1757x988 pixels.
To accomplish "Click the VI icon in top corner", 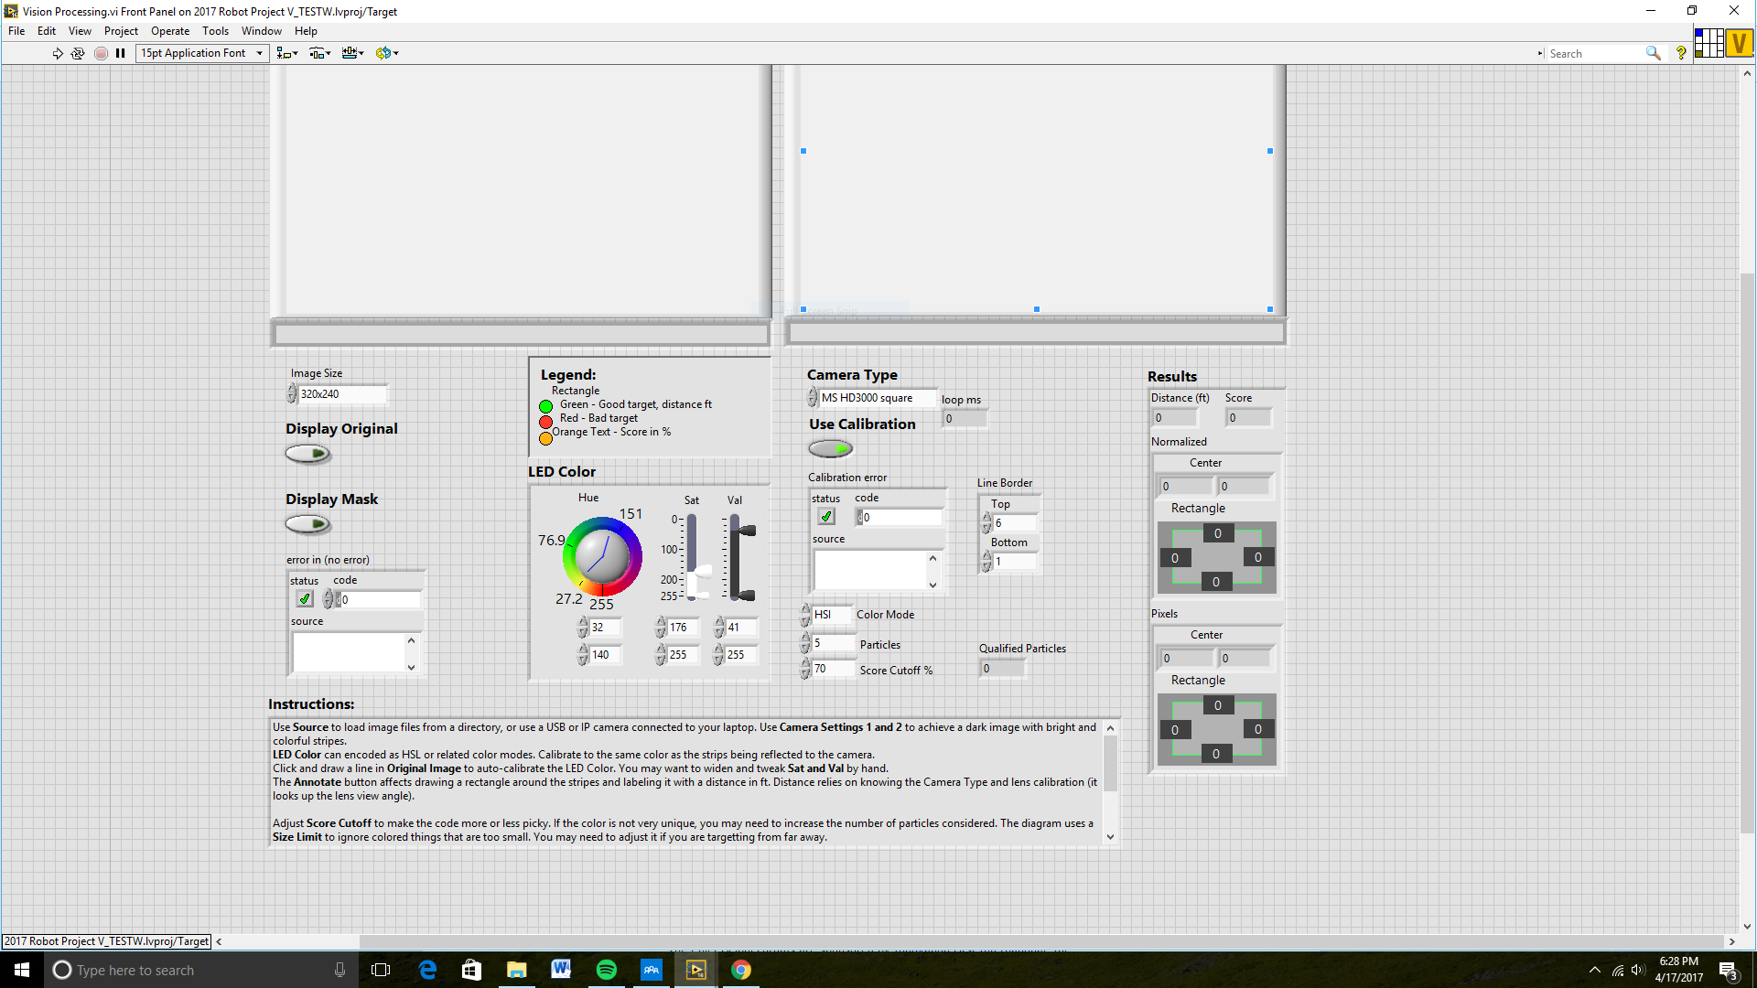I will coord(1740,43).
